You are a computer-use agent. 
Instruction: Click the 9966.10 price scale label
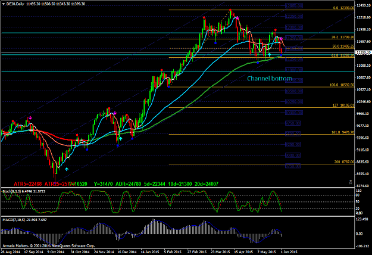click(364, 114)
